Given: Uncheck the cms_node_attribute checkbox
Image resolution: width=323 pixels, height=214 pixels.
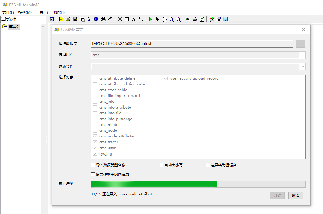Looking at the screenshot, I should click(x=95, y=136).
